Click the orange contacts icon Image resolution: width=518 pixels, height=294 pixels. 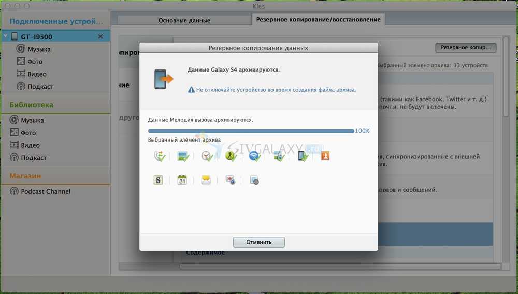pyautogui.click(x=325, y=155)
